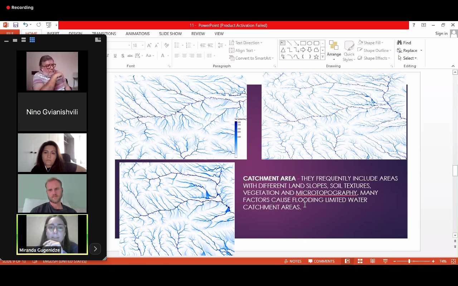Toggle the Notes pane
This screenshot has width=458, height=286.
(293, 261)
